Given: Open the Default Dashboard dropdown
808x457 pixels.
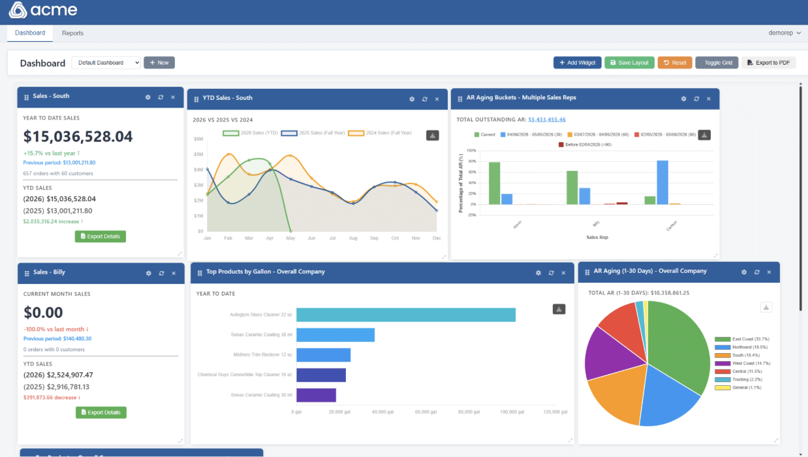Looking at the screenshot, I should (106, 63).
